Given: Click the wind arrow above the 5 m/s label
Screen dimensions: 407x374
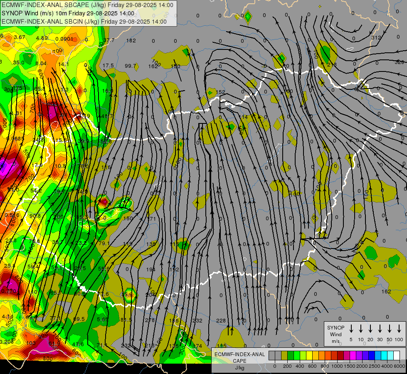Looking at the screenshot, I should tap(351, 329).
